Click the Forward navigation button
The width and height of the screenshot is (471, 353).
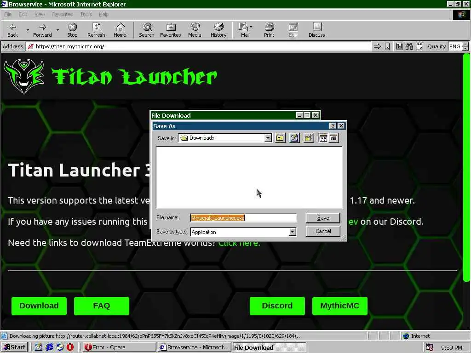coord(42,30)
